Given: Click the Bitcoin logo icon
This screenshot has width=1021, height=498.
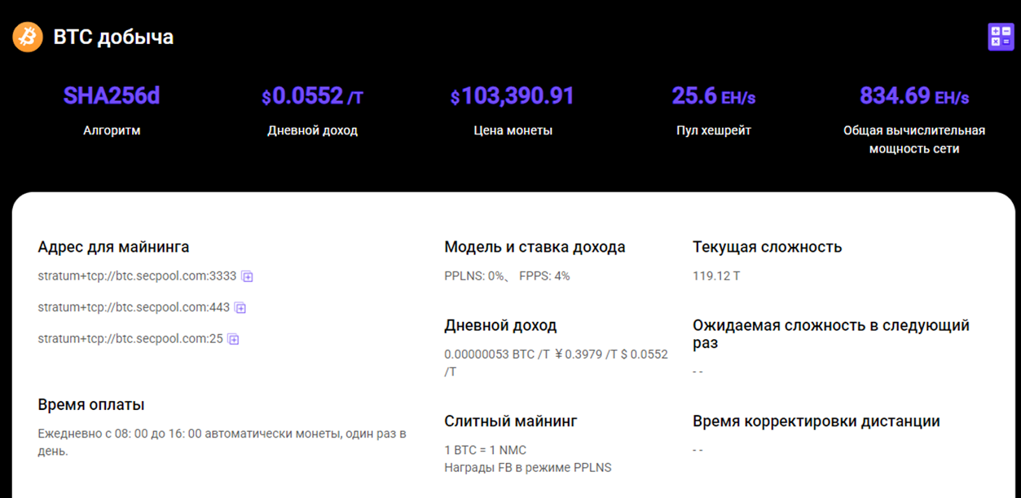Looking at the screenshot, I should pyautogui.click(x=27, y=37).
